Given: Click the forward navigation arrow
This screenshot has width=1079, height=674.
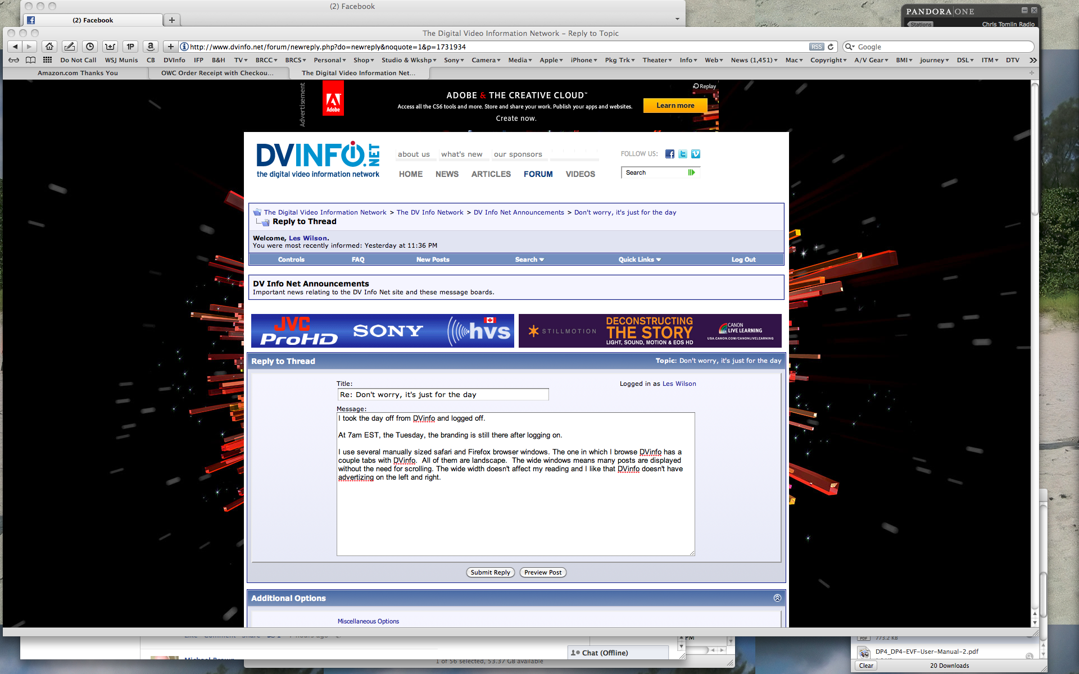Looking at the screenshot, I should click(30, 47).
